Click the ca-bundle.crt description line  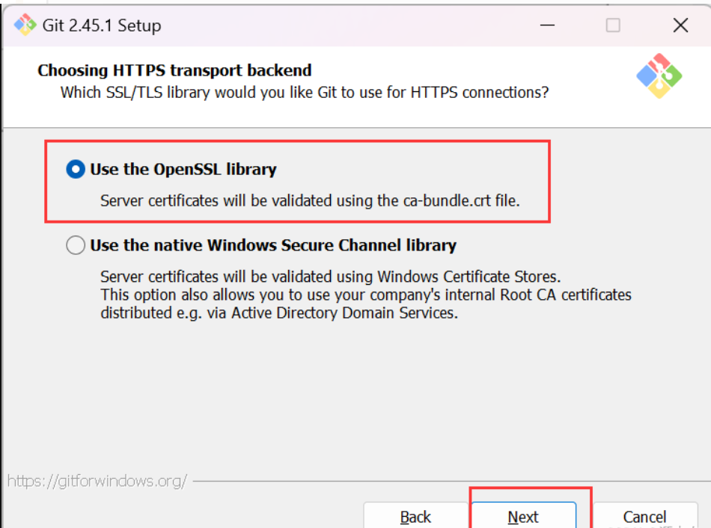point(310,200)
